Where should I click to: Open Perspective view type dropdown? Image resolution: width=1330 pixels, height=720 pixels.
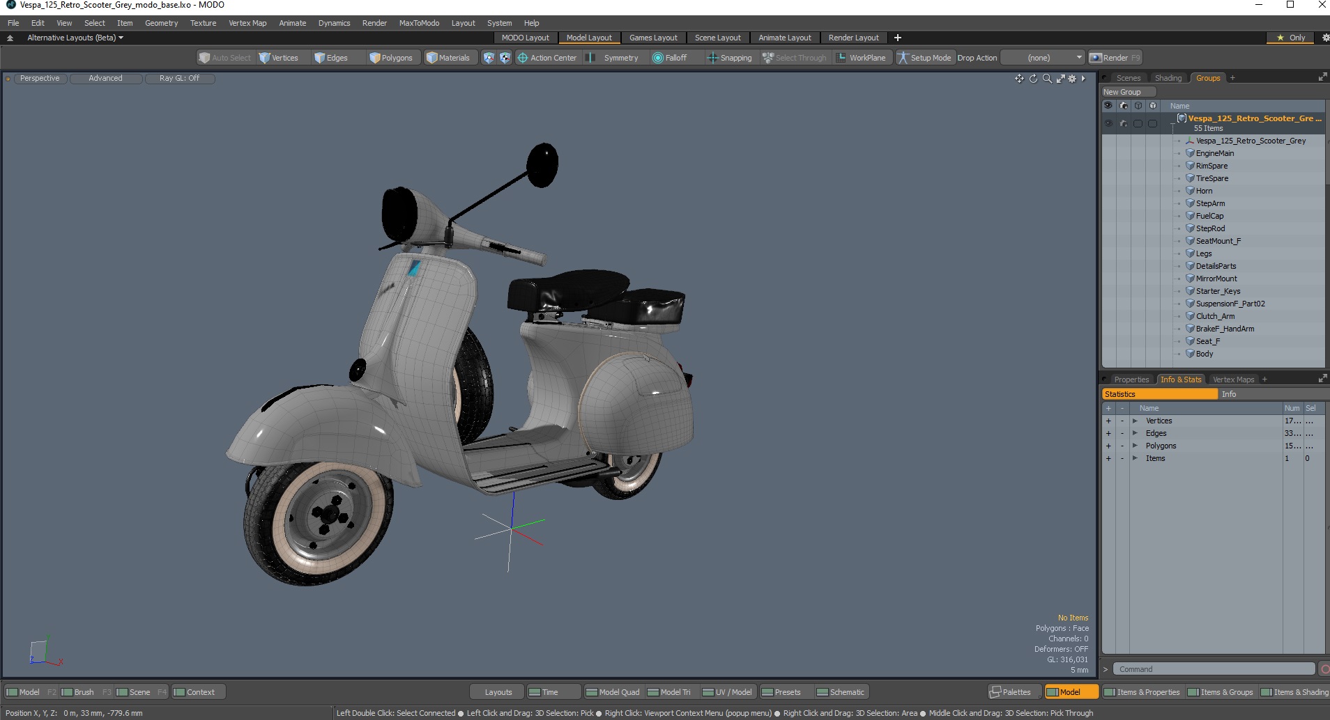tap(40, 79)
